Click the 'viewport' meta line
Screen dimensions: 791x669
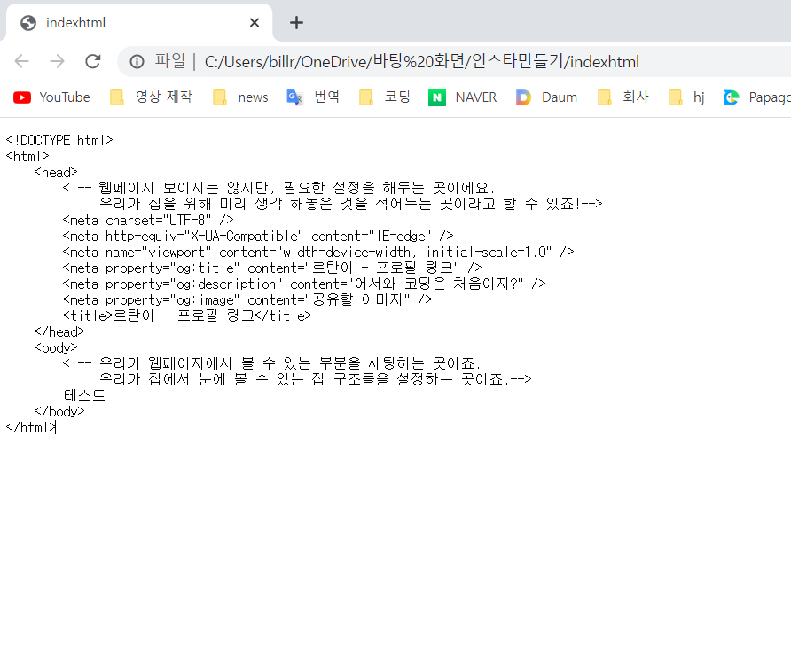318,252
